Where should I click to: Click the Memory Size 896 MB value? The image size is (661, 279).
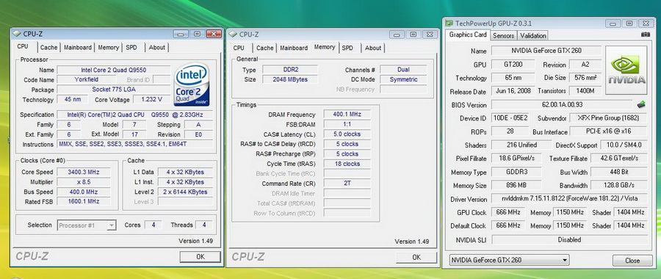click(x=516, y=185)
